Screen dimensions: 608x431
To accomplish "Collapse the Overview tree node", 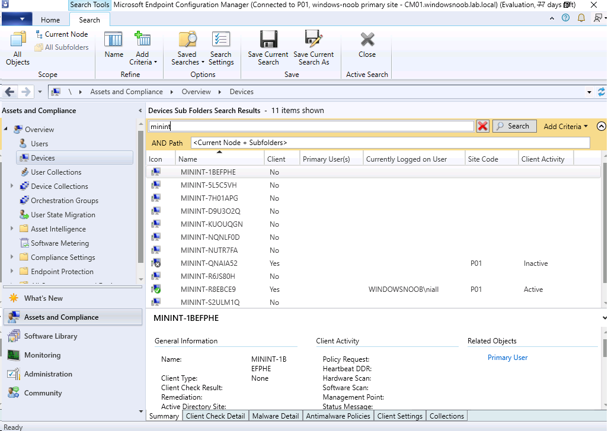I will [6, 128].
